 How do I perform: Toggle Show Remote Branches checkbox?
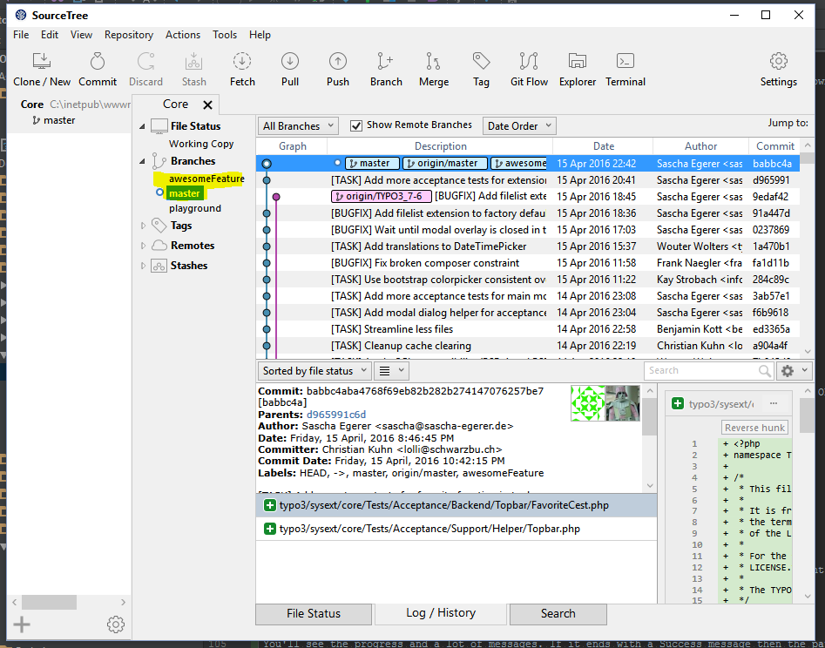(x=356, y=125)
